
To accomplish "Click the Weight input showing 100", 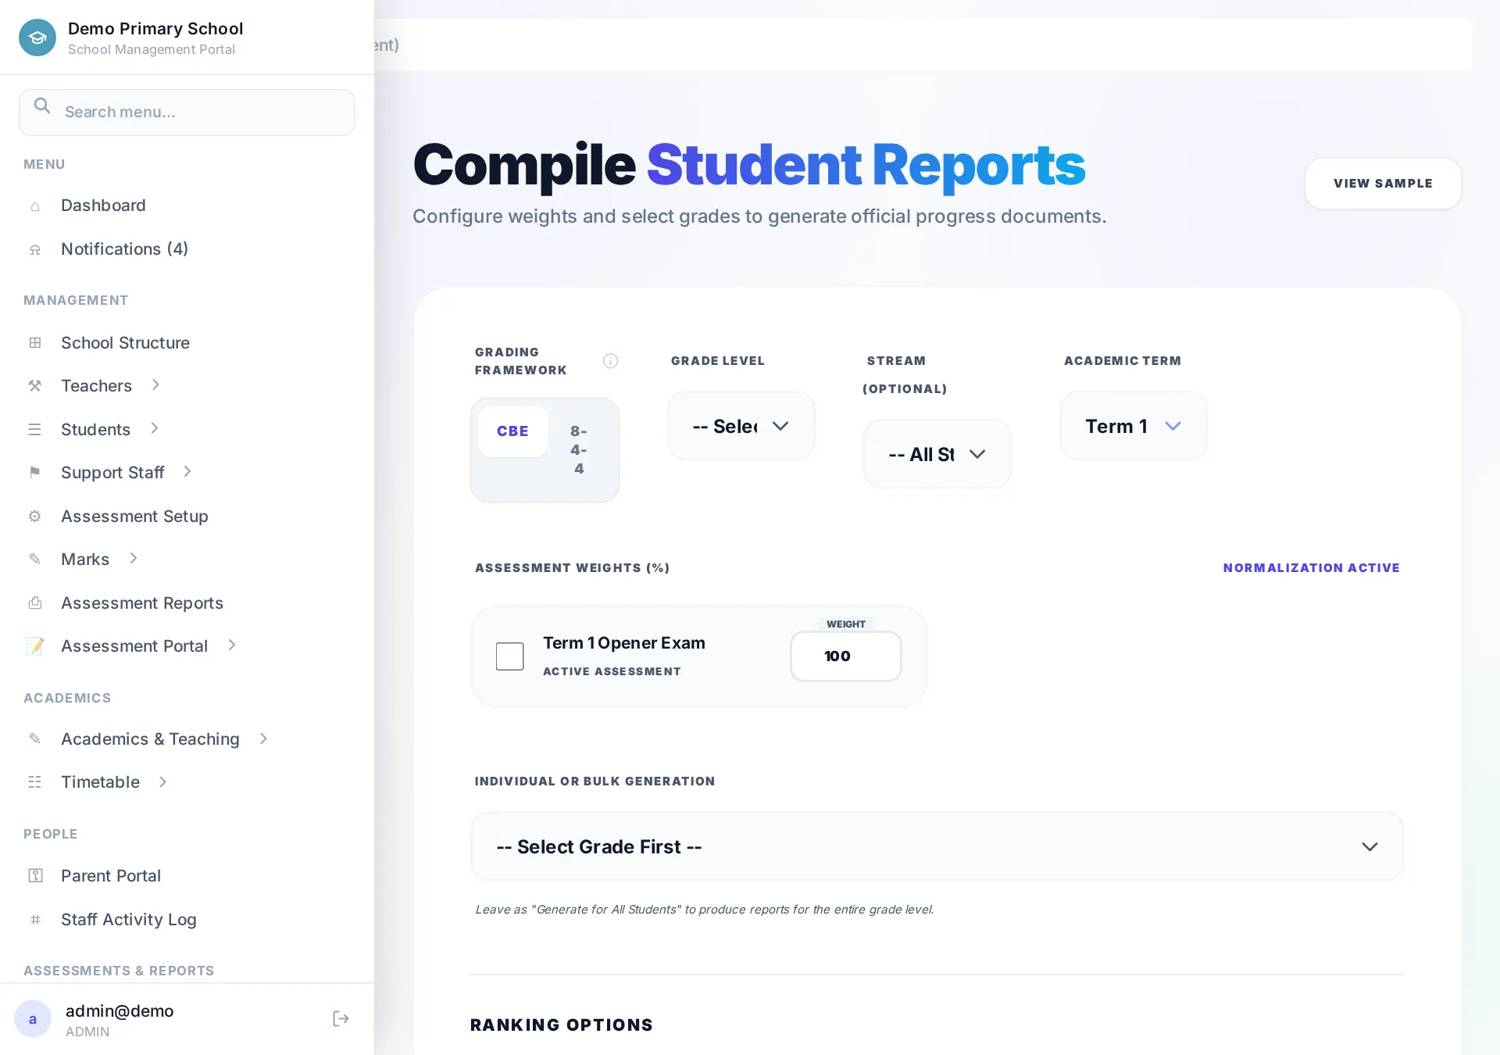I will [845, 656].
